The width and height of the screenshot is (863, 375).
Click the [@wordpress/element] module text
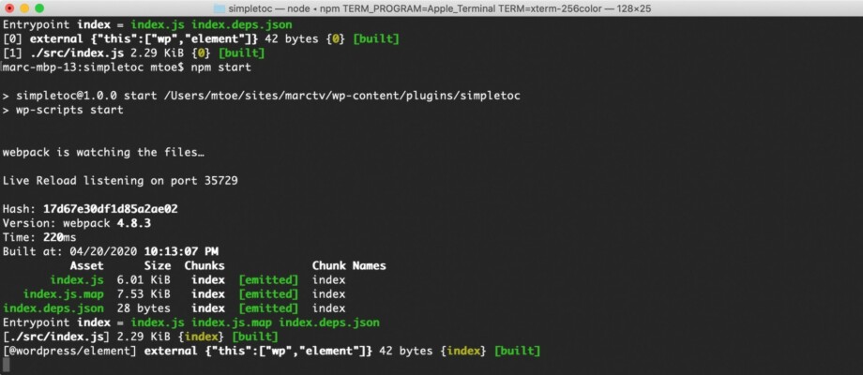69,351
